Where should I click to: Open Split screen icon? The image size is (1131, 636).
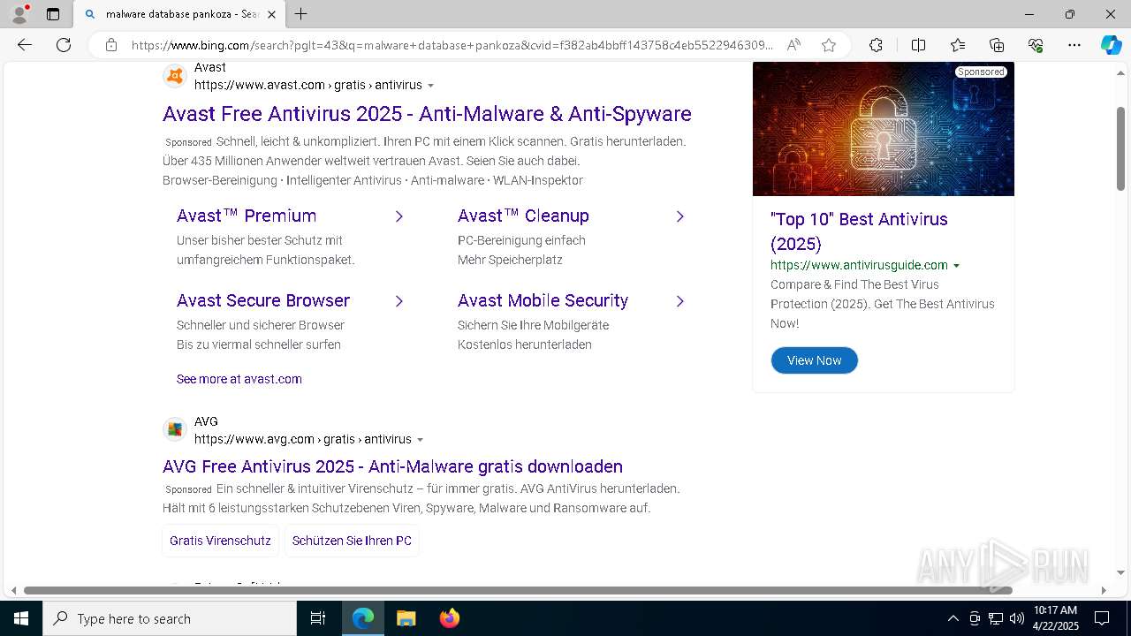[918, 45]
